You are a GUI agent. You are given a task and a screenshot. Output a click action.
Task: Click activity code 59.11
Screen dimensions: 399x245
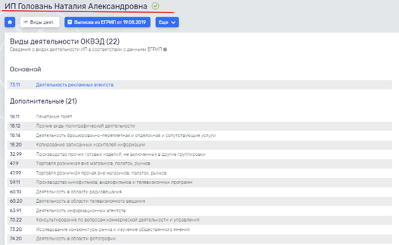pos(15,182)
